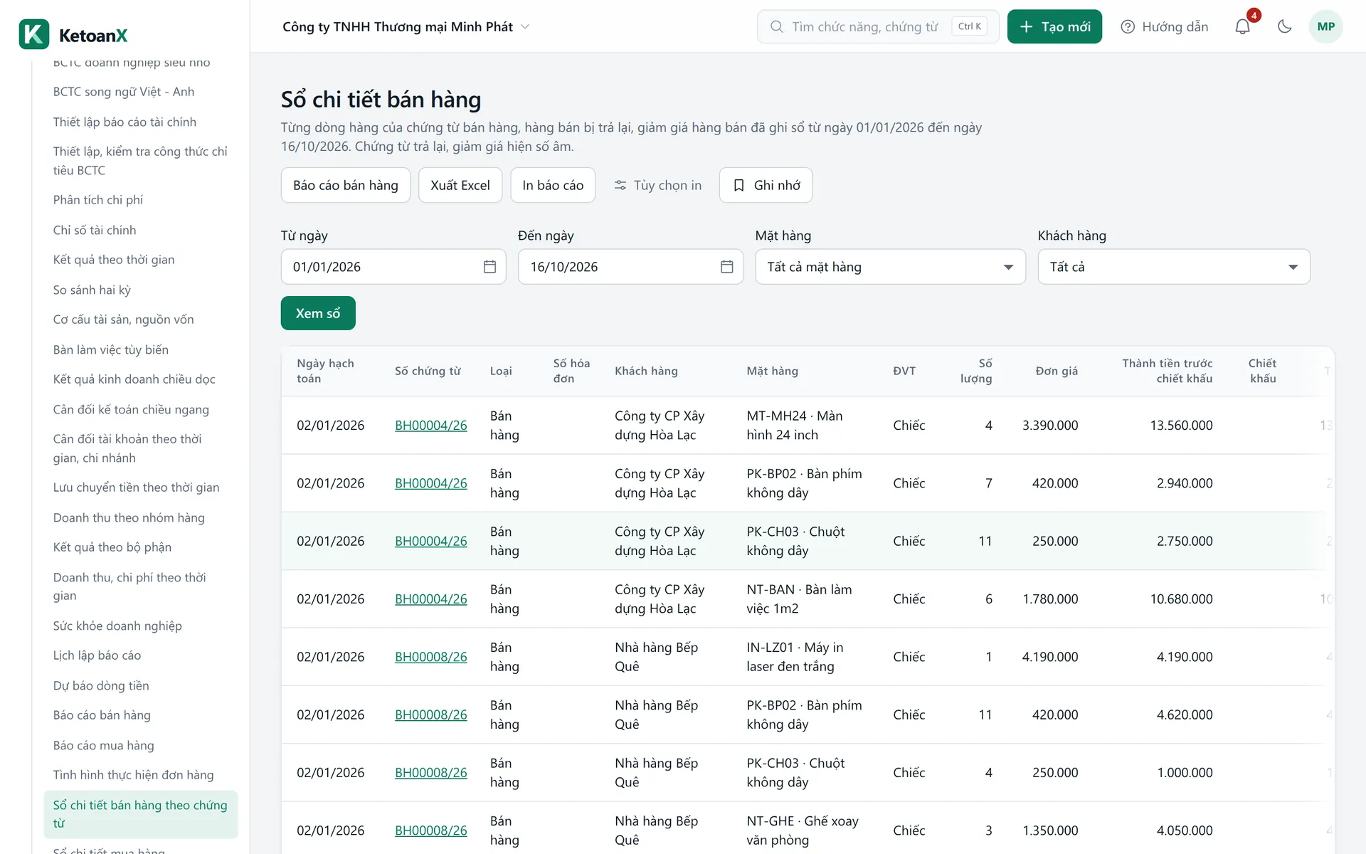The height and width of the screenshot is (854, 1366).
Task: Click the Hướng dẫn help icon
Action: (1128, 26)
